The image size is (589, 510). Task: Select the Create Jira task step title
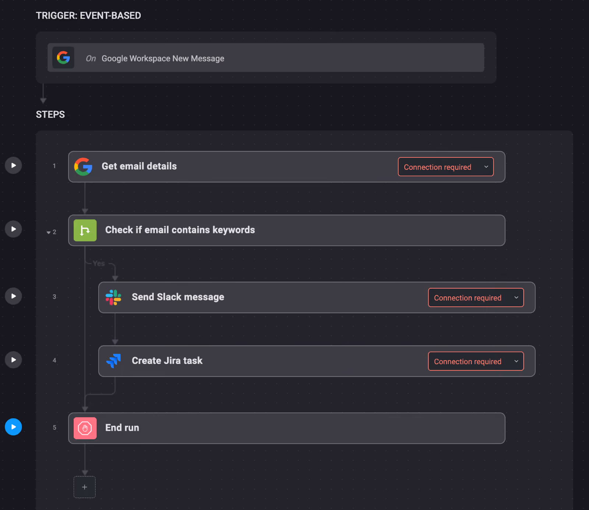point(167,361)
